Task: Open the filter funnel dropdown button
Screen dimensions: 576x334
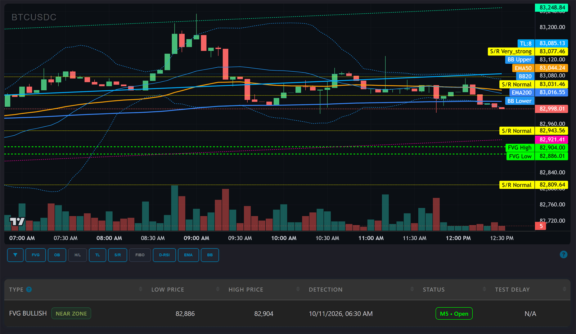Action: click(x=15, y=255)
